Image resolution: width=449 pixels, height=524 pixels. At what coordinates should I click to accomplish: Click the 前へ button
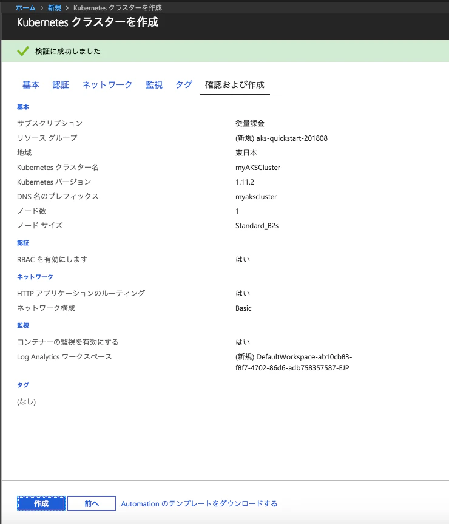(x=92, y=503)
